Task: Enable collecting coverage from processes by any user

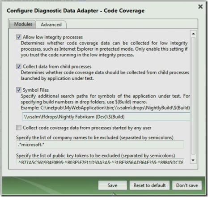Action: coord(19,128)
